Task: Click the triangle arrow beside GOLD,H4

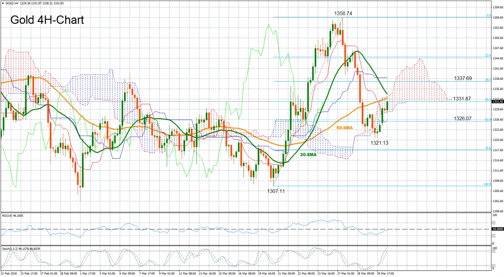Action: click(x=2, y=3)
